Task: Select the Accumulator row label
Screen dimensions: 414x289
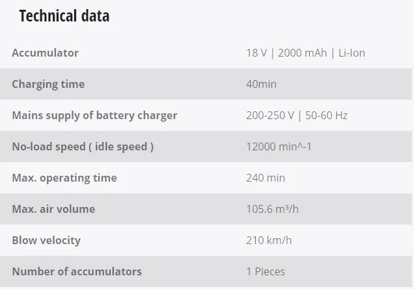Action: 45,53
